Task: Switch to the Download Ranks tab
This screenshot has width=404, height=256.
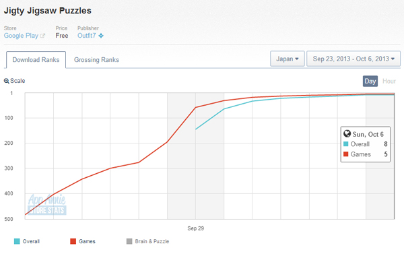Action: (x=36, y=60)
